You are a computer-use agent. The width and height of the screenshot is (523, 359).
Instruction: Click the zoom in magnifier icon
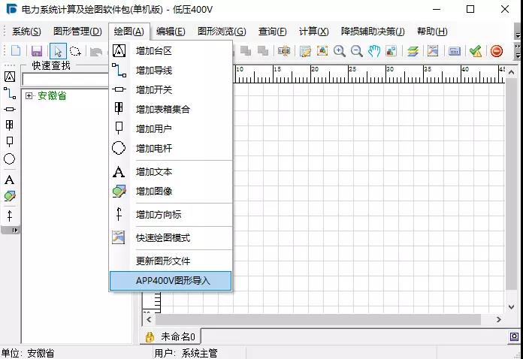click(340, 51)
